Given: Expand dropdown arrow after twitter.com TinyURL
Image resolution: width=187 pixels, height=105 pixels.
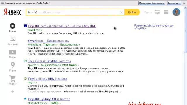Looking at the screenshot, I should tap(60, 103).
